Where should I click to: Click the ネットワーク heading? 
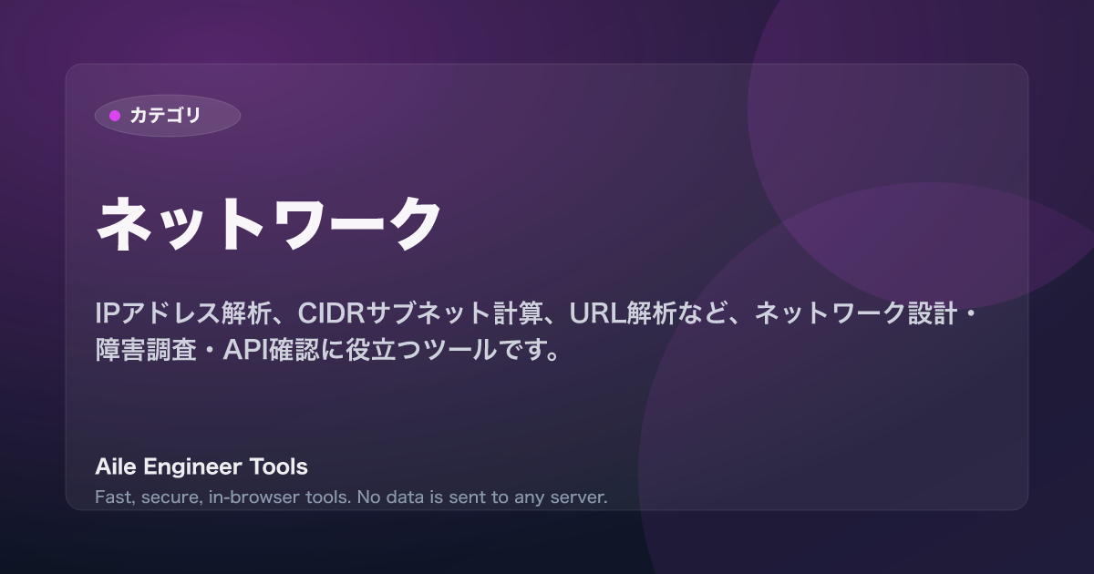tap(269, 224)
